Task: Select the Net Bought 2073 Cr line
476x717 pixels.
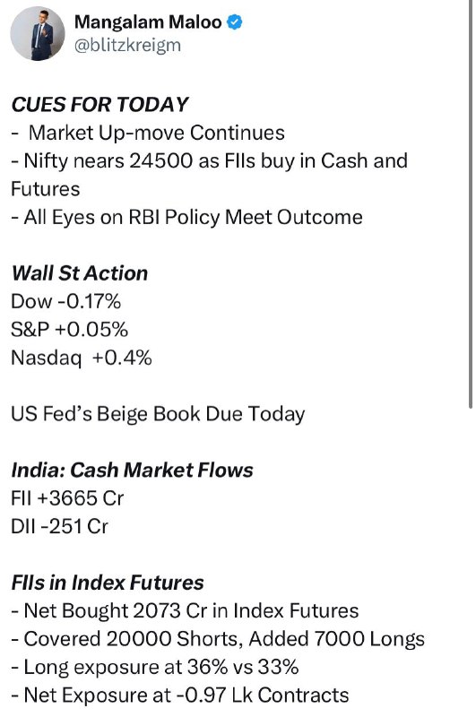Action: pos(185,611)
